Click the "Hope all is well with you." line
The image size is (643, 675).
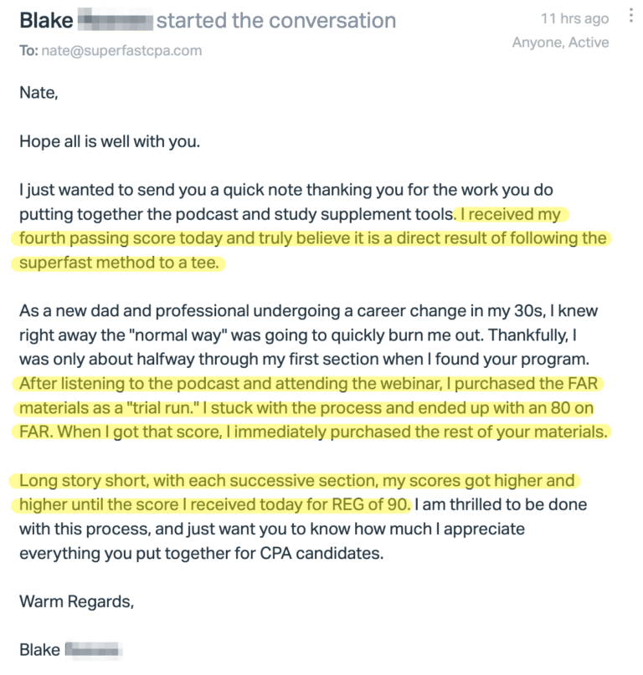coord(110,141)
